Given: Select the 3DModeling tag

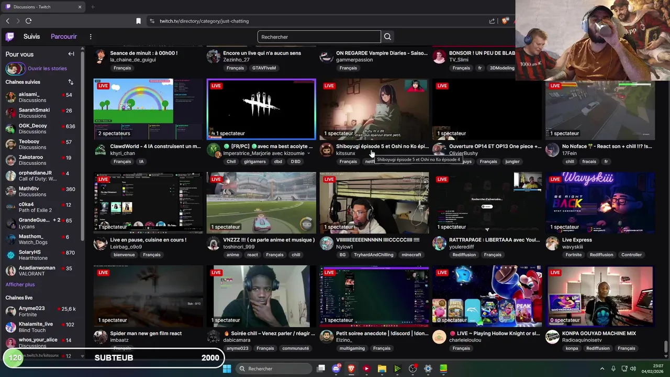Looking at the screenshot, I should [x=502, y=68].
